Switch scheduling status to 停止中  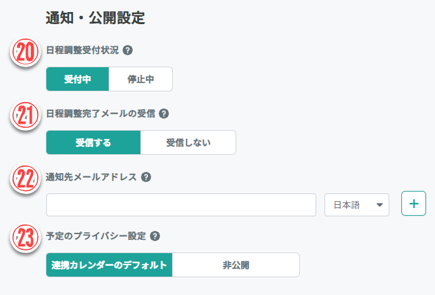click(140, 79)
